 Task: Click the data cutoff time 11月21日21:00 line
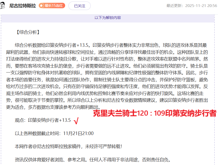point(54,133)
